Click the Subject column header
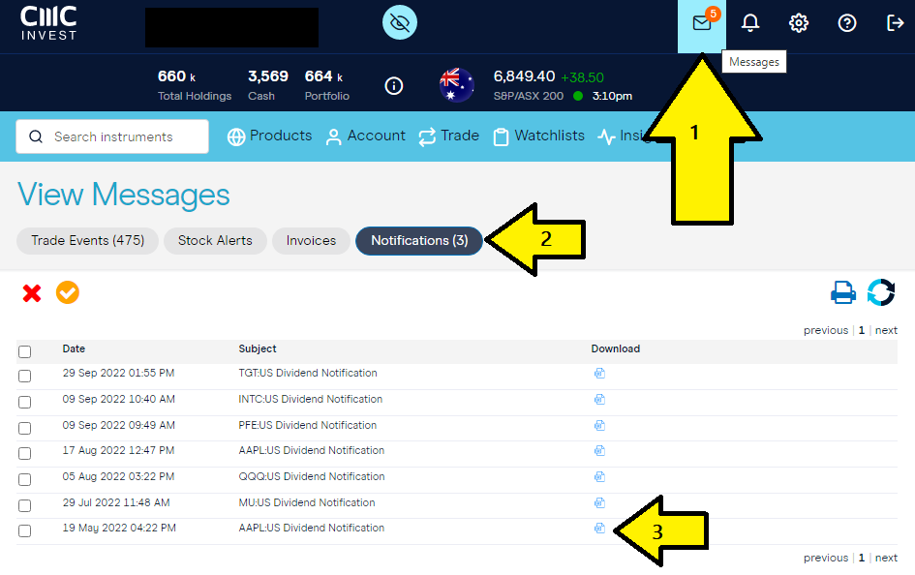This screenshot has height=575, width=915. [258, 348]
